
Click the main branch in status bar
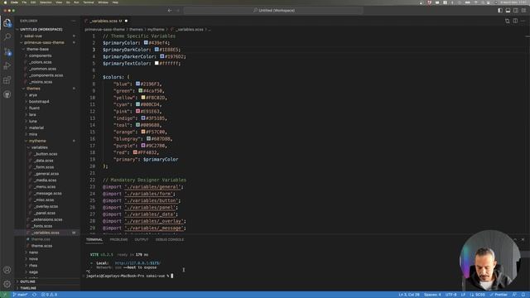[x=20, y=295]
